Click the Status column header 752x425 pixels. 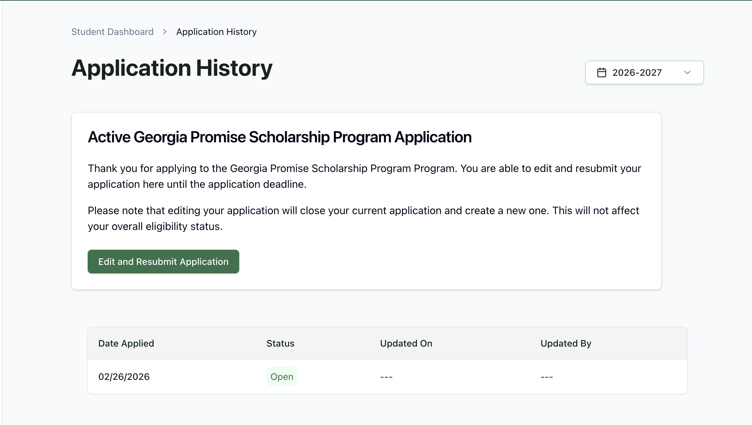point(280,343)
